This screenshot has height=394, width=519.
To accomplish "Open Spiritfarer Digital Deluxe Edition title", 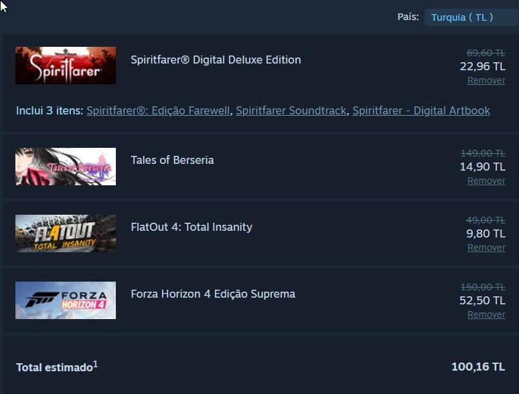I will 216,60.
